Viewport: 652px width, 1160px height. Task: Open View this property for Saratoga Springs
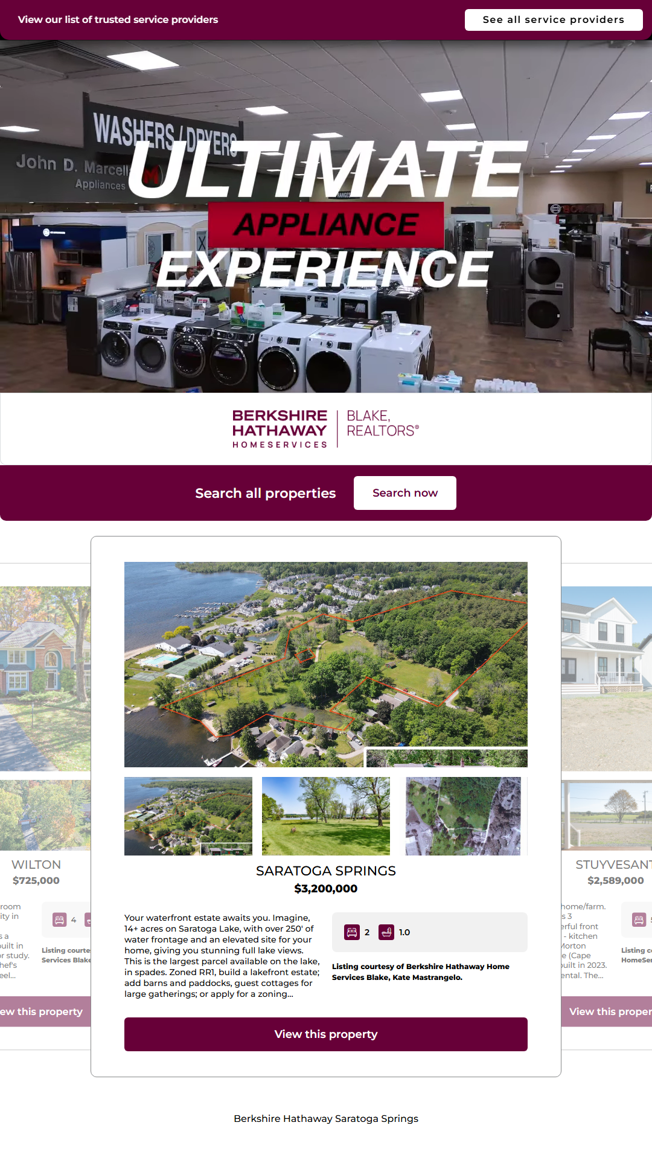coord(326,1034)
